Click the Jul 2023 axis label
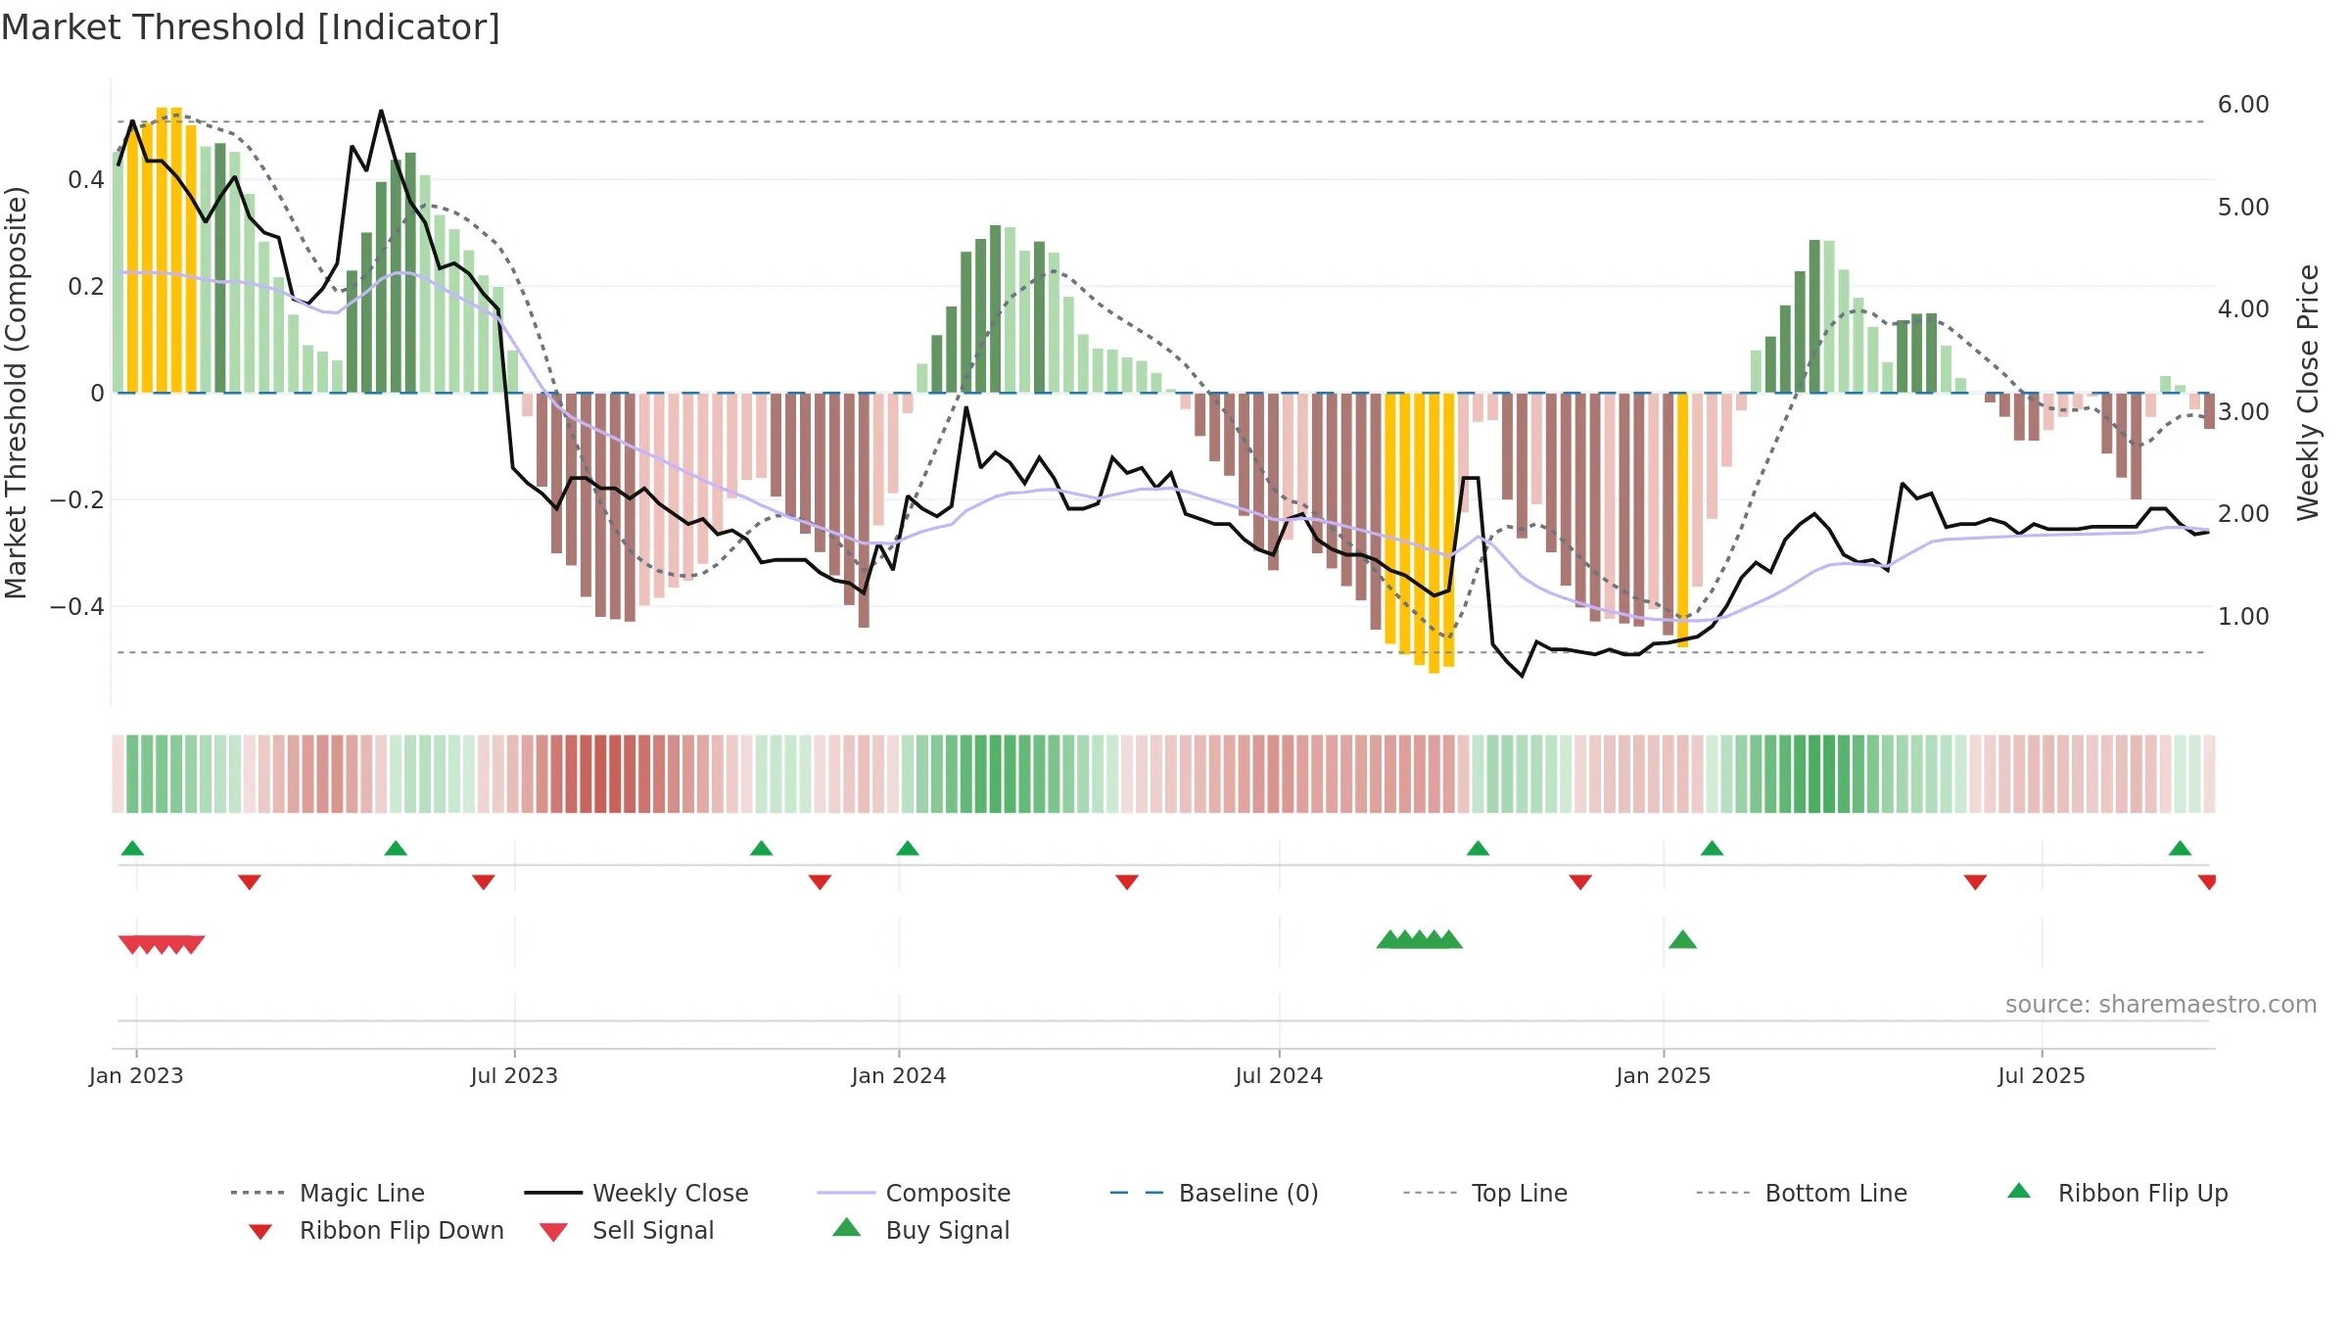Viewport: 2350px width, 1322px height. click(514, 1076)
